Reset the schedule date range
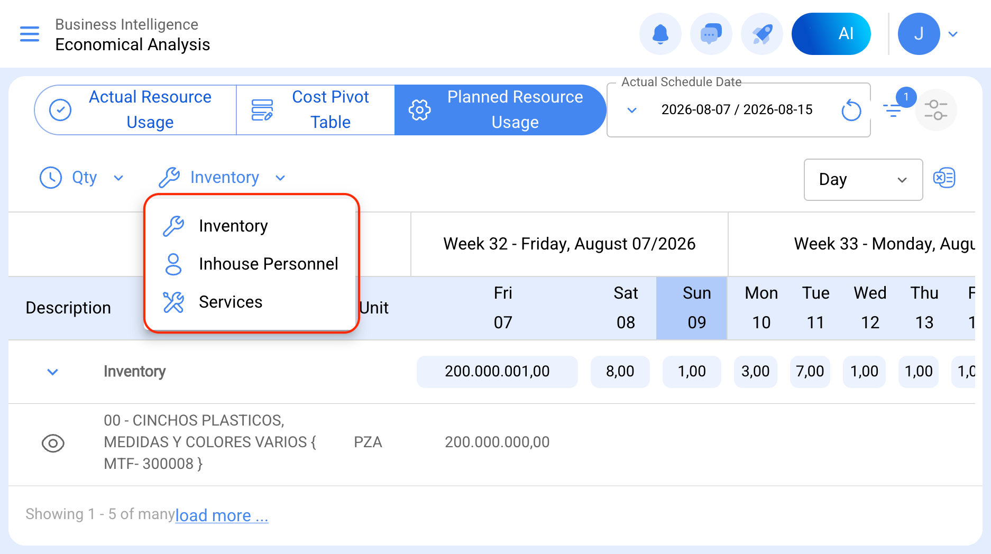The width and height of the screenshot is (991, 554). point(851,110)
